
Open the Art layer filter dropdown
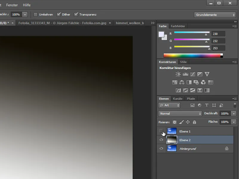[x=169, y=105]
